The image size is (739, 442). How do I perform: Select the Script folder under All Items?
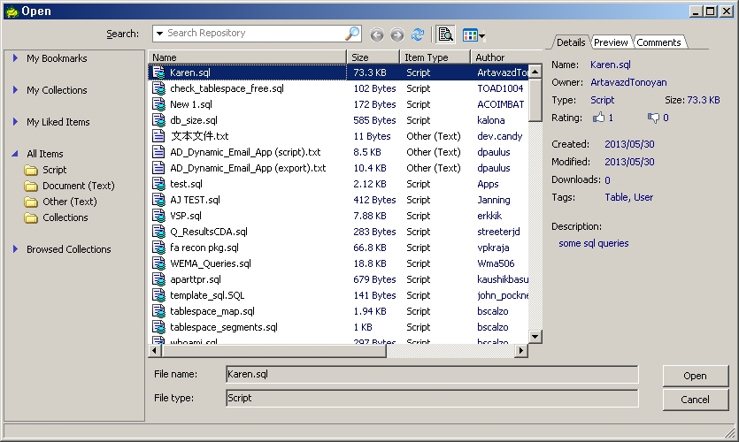point(54,170)
